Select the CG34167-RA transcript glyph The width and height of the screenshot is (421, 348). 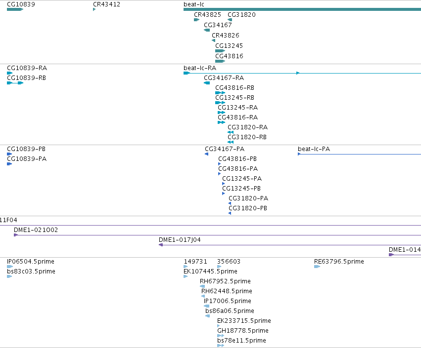point(207,83)
